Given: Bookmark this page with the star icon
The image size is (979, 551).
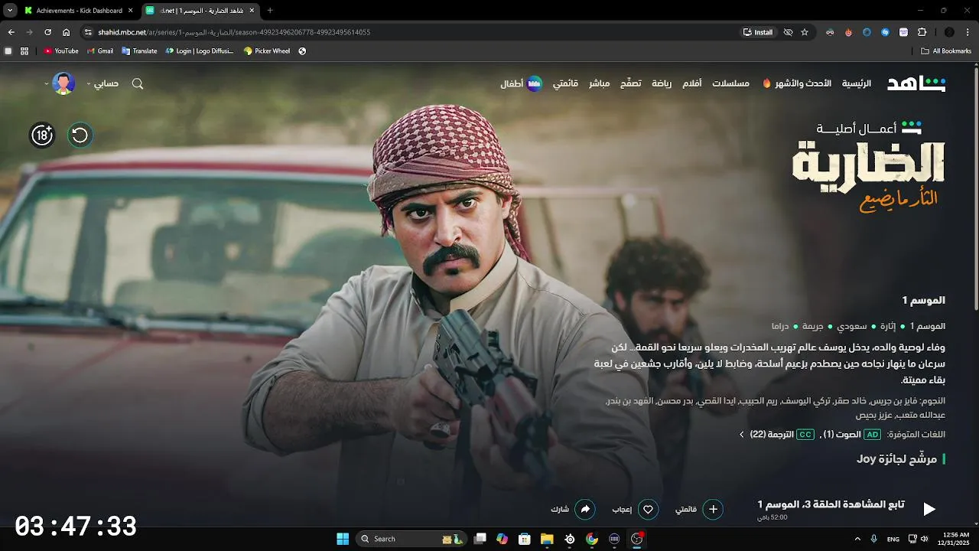Looking at the screenshot, I should click(805, 32).
